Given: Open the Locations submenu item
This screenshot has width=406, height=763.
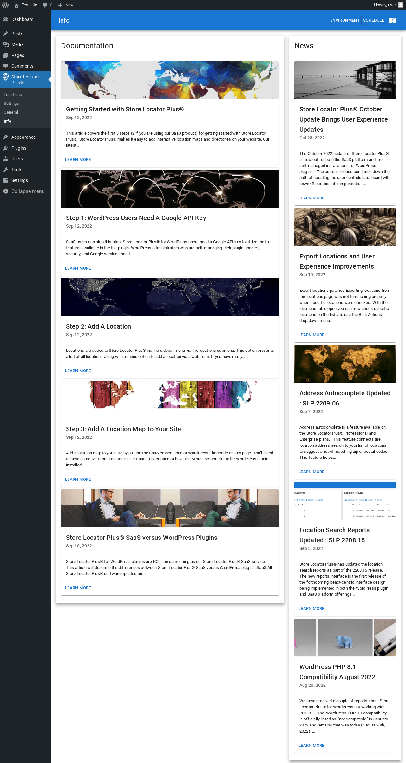Looking at the screenshot, I should coord(13,95).
